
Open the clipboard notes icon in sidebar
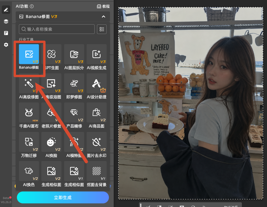click(6, 33)
